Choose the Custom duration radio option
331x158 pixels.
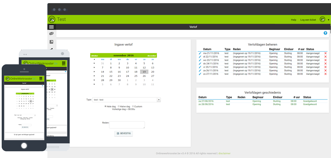click(x=133, y=106)
